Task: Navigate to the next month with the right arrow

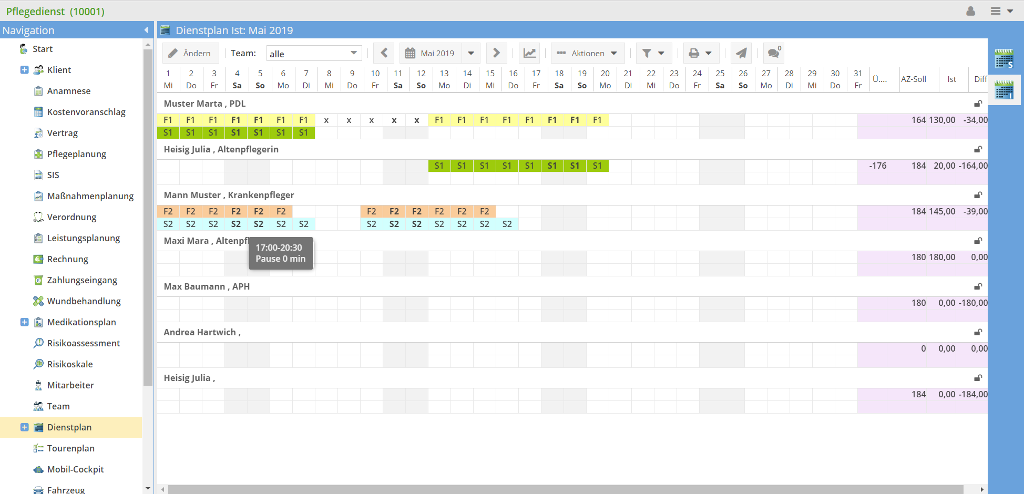Action: pyautogui.click(x=496, y=53)
